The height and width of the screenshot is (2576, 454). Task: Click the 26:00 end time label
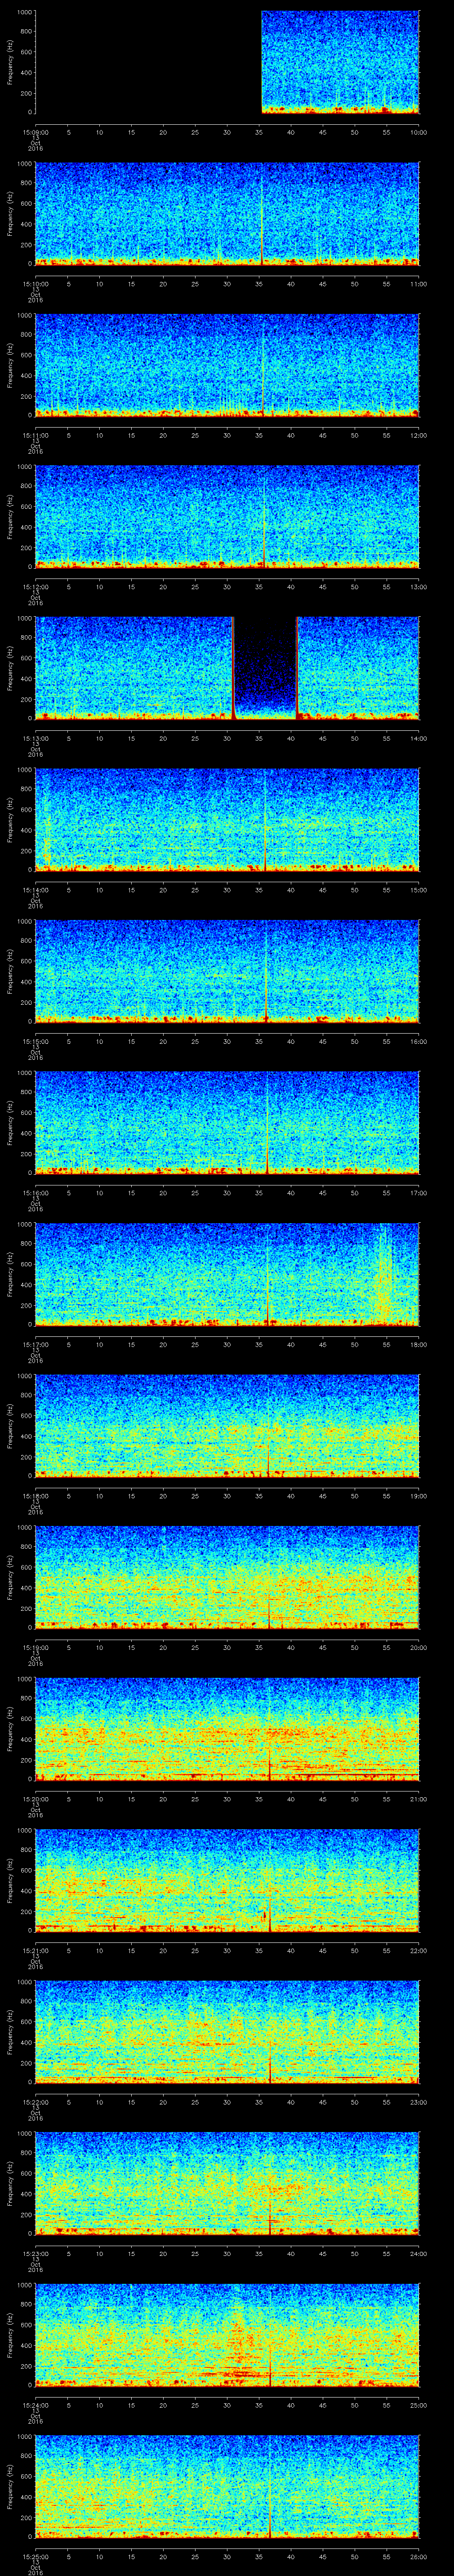[x=418, y=2556]
